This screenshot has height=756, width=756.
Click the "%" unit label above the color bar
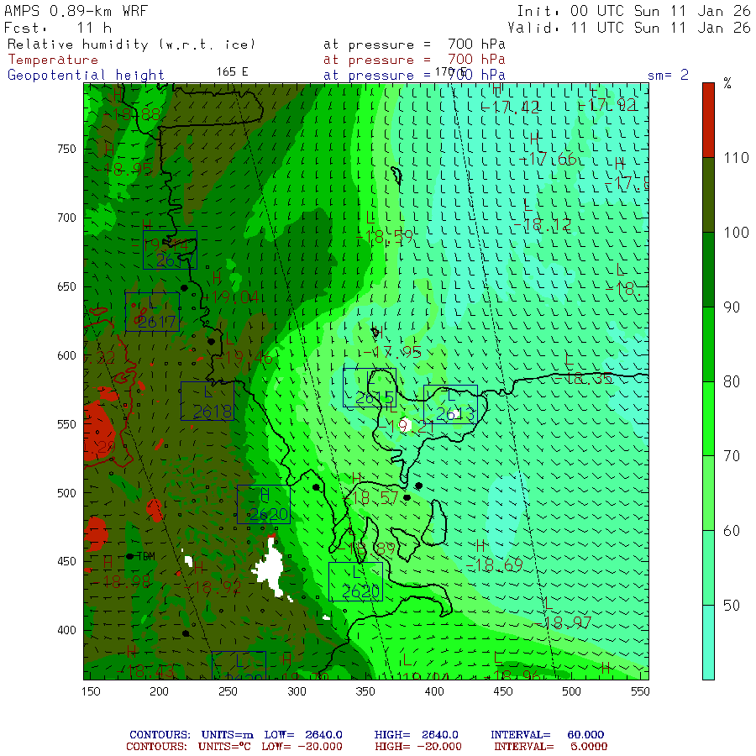coord(727,84)
